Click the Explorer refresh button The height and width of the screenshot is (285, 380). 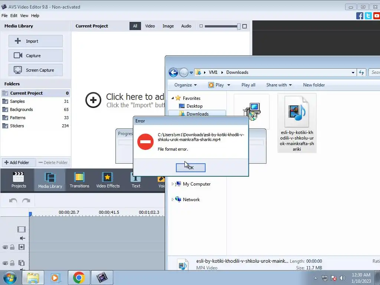coord(361,72)
